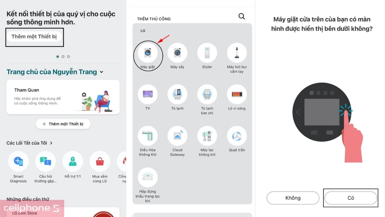Open the Mua sắm cùng LG shortcut

coord(100,161)
